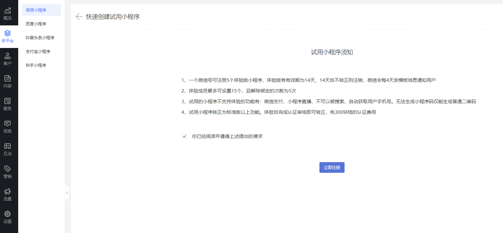Open the 互动 interaction icon

coord(8,146)
